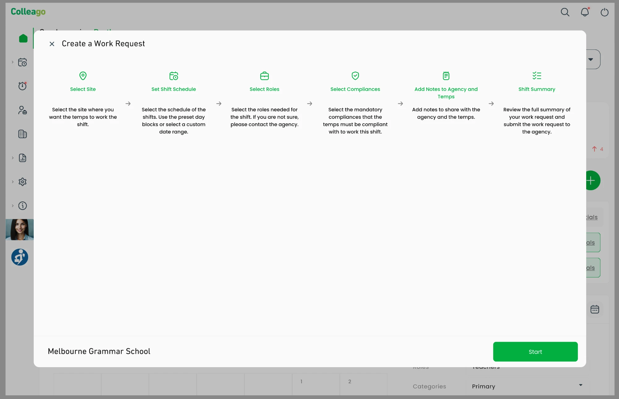
Task: Click the Set Shift Schedule step label
Action: pos(174,89)
